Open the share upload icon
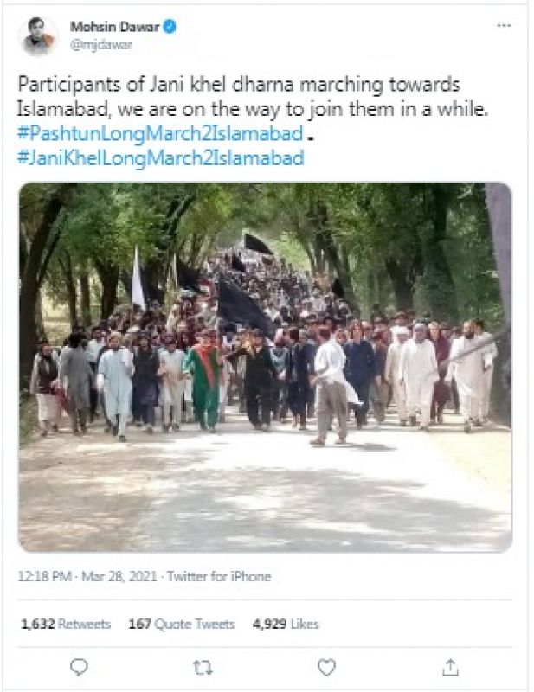 coord(450,667)
